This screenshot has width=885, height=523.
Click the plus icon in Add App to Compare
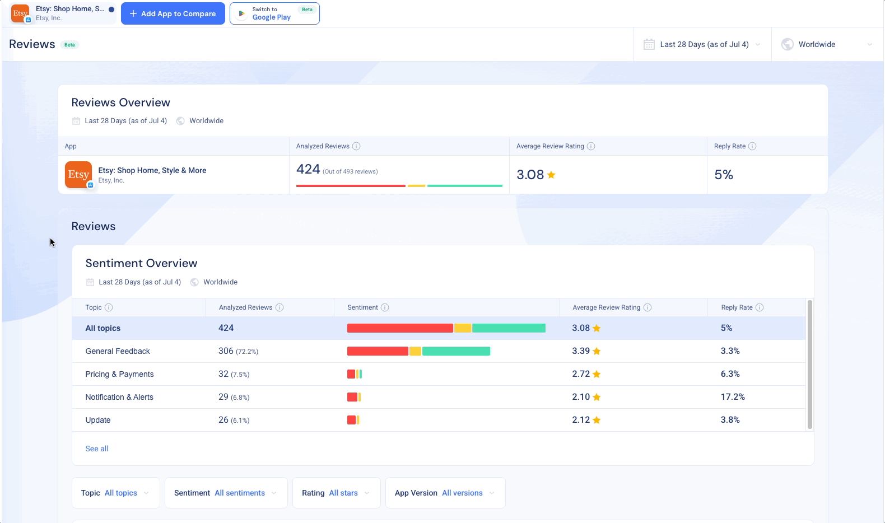click(x=133, y=13)
